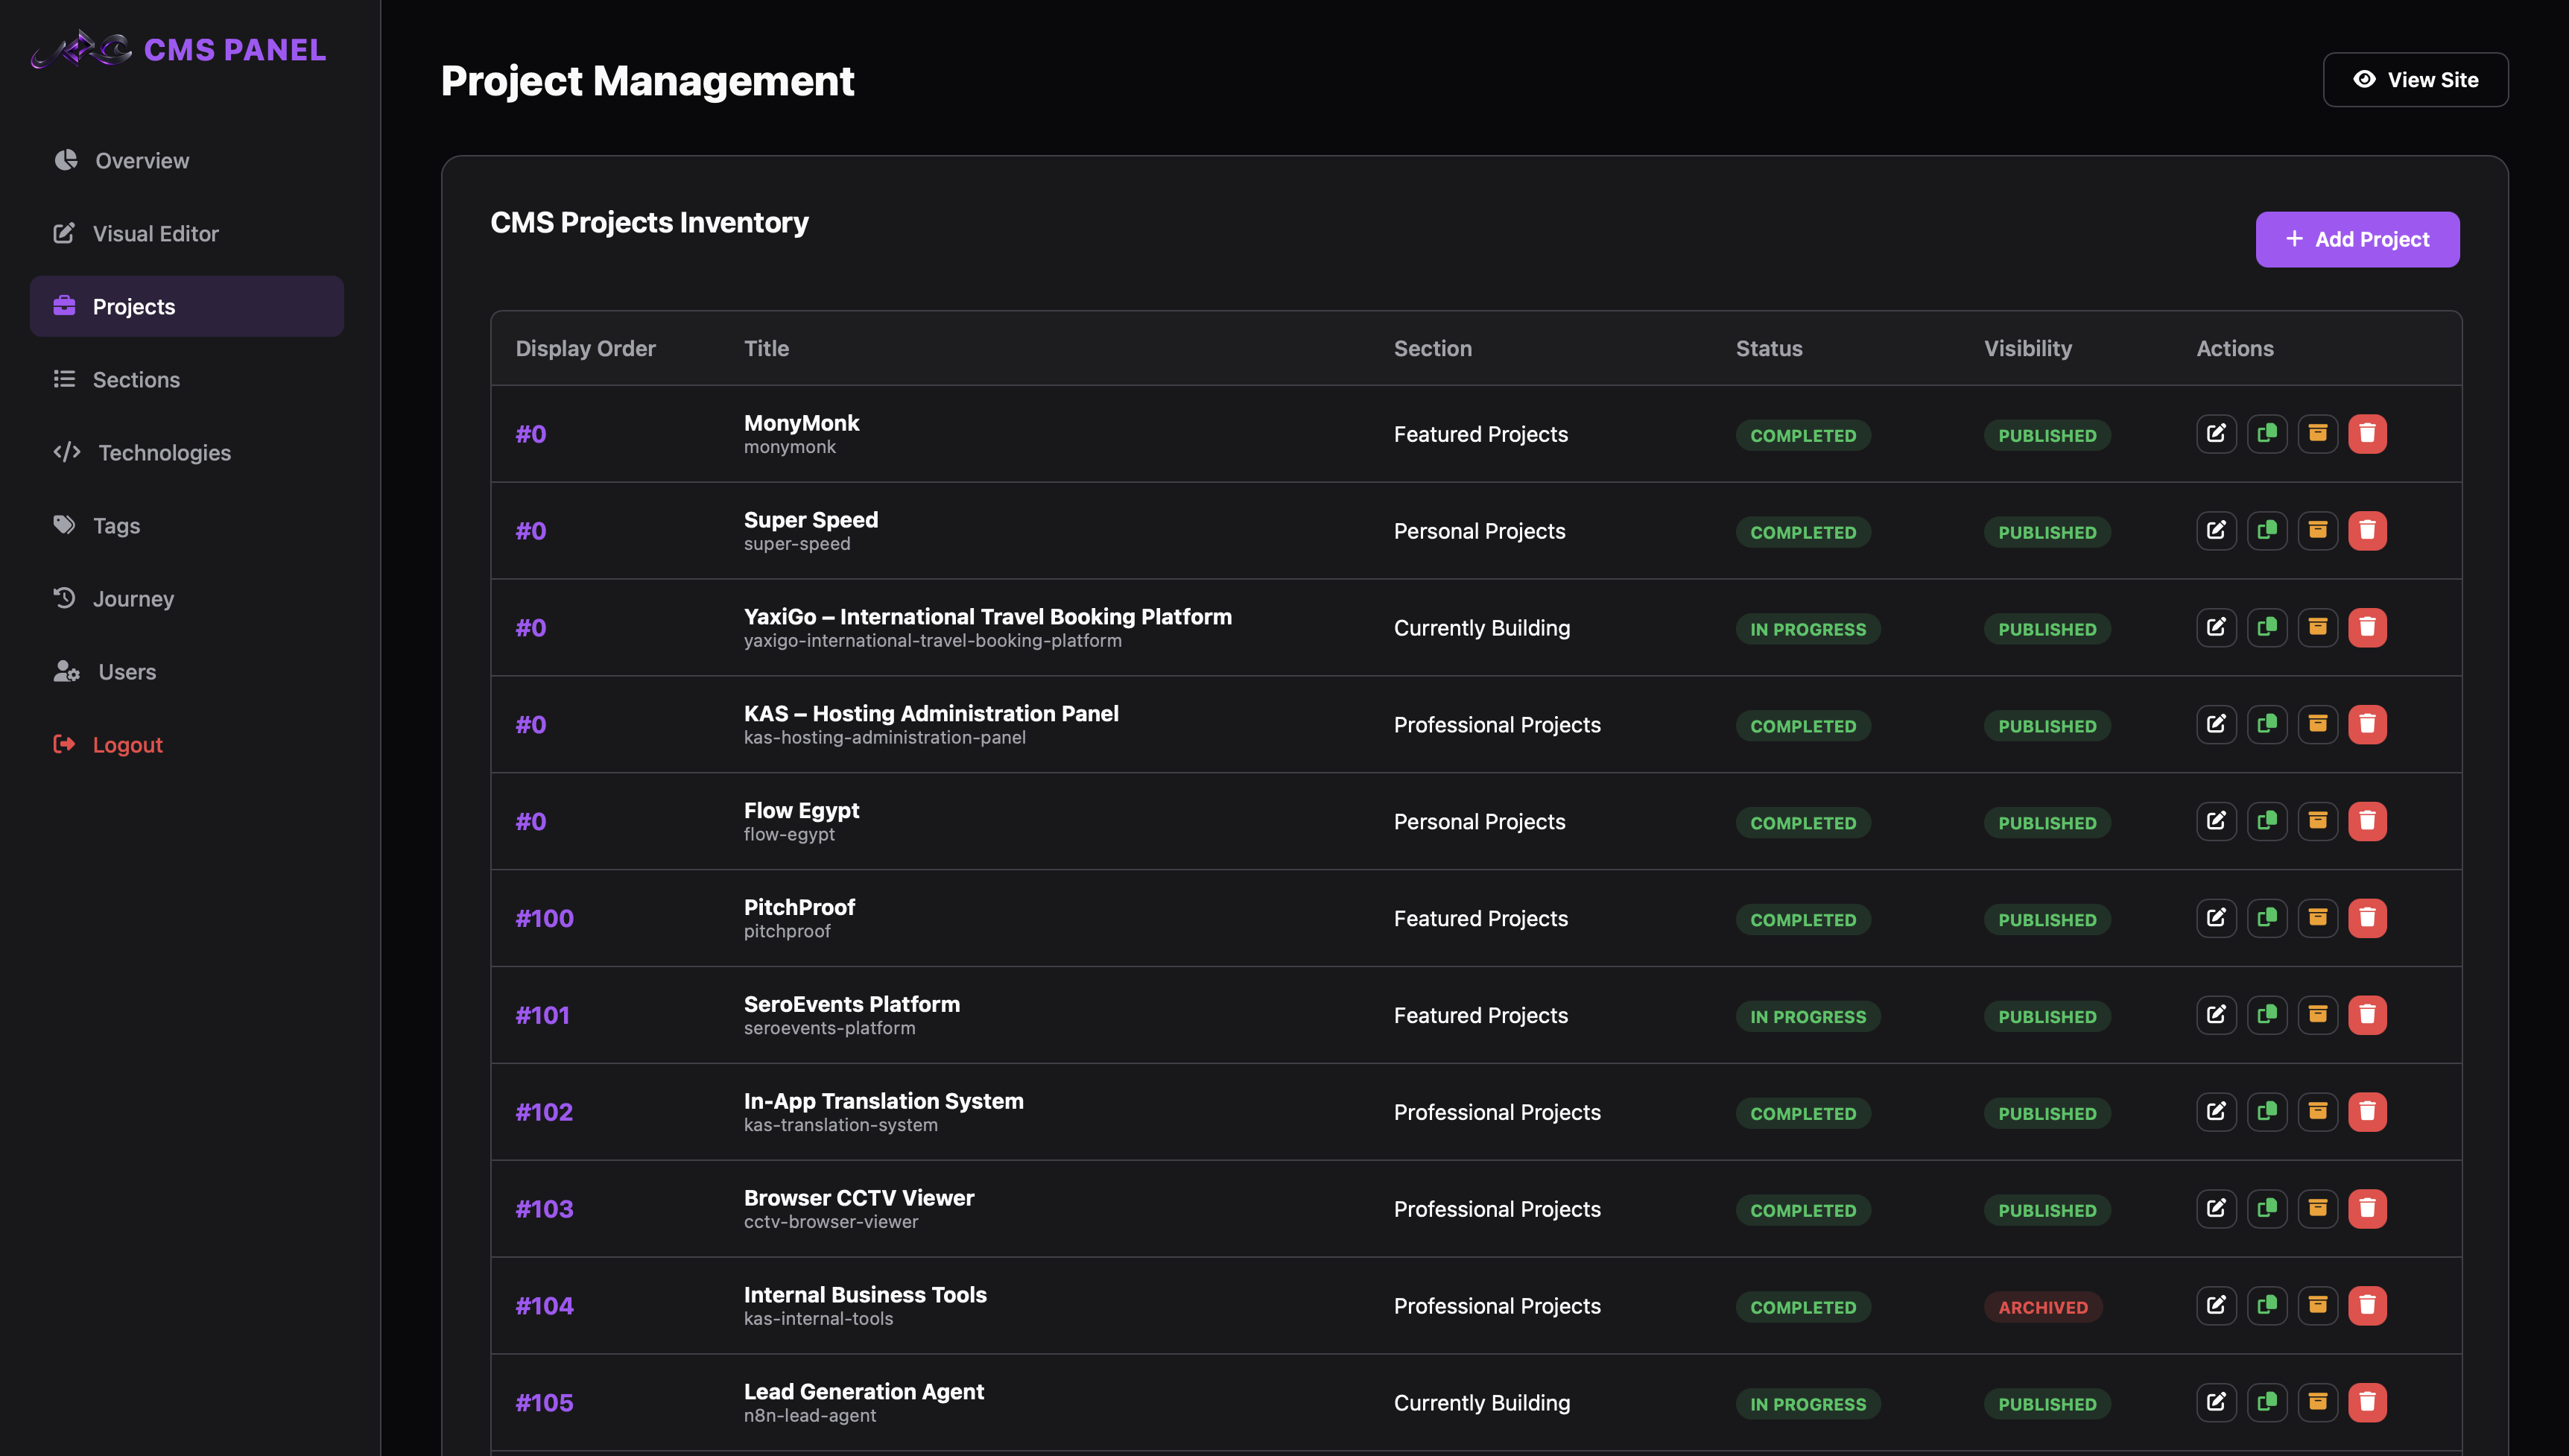The height and width of the screenshot is (1456, 2569).
Task: Delete the Lead Generation Agent project
Action: point(2367,1402)
